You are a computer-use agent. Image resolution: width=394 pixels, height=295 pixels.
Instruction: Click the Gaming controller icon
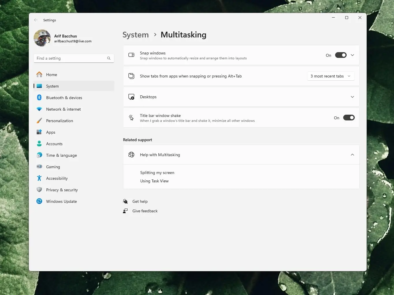click(39, 167)
